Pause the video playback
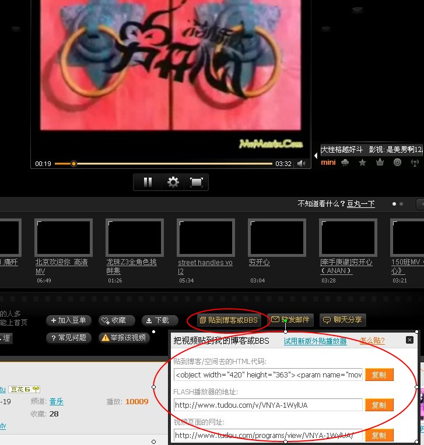 (x=148, y=182)
